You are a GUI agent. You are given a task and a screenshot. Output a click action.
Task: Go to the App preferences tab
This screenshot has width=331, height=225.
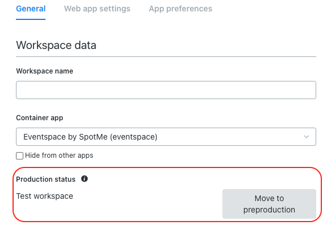click(180, 9)
